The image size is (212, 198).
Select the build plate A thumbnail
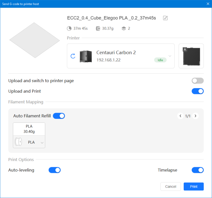coord(191,56)
